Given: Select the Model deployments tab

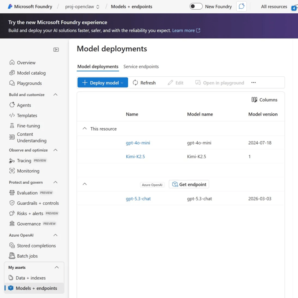Looking at the screenshot, I should (98, 67).
